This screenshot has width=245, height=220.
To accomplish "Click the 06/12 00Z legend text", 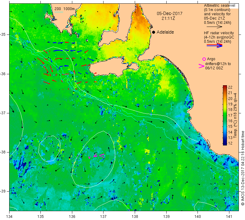I will tap(214, 68).
